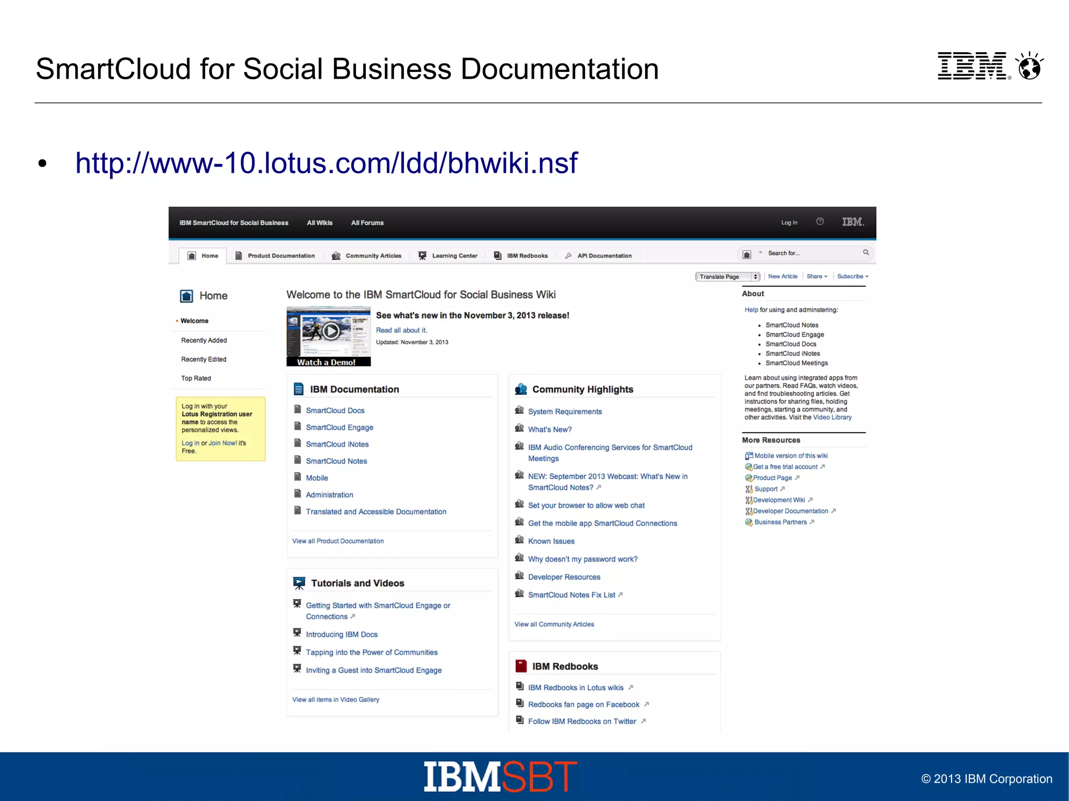Click the book icon beside Follow IBM Redbooks on Twitter
The image size is (1069, 801).
519,720
